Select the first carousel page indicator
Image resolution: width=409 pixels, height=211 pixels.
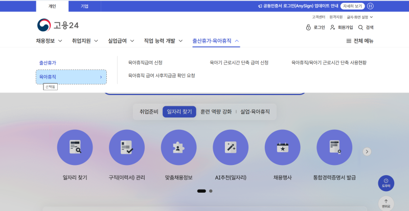pos(201,191)
